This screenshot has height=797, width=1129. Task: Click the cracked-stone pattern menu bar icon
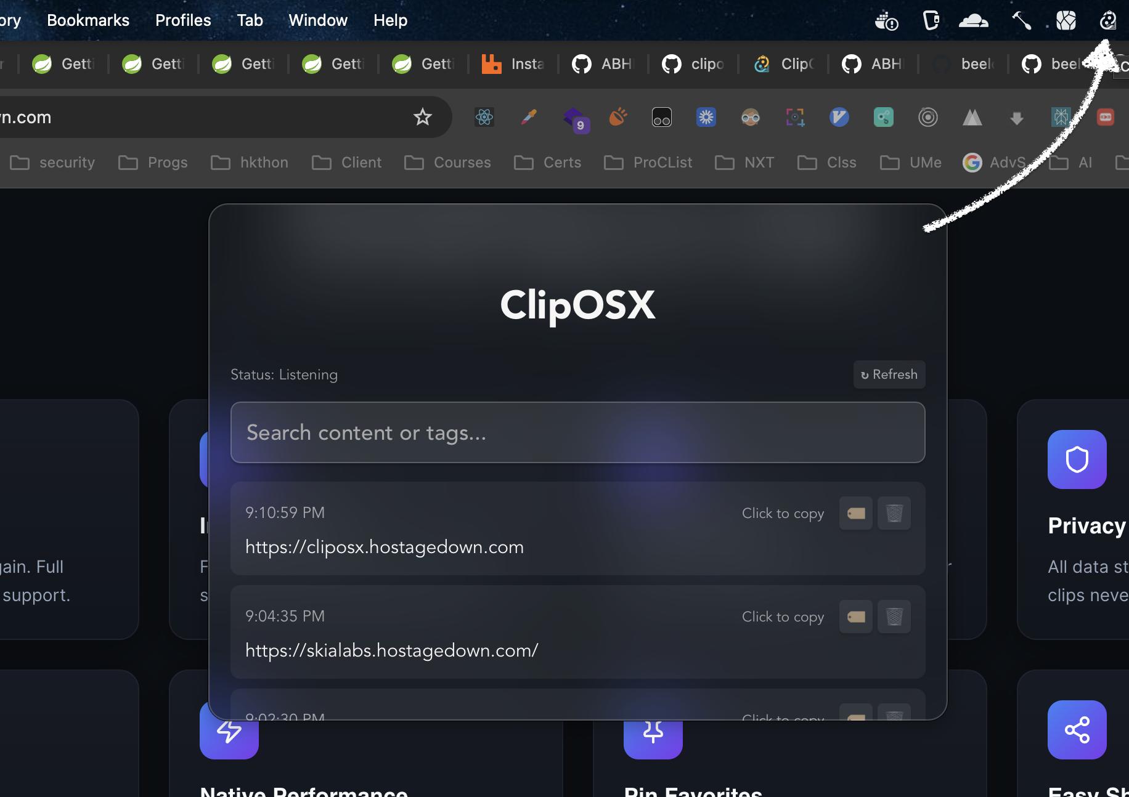click(1066, 20)
